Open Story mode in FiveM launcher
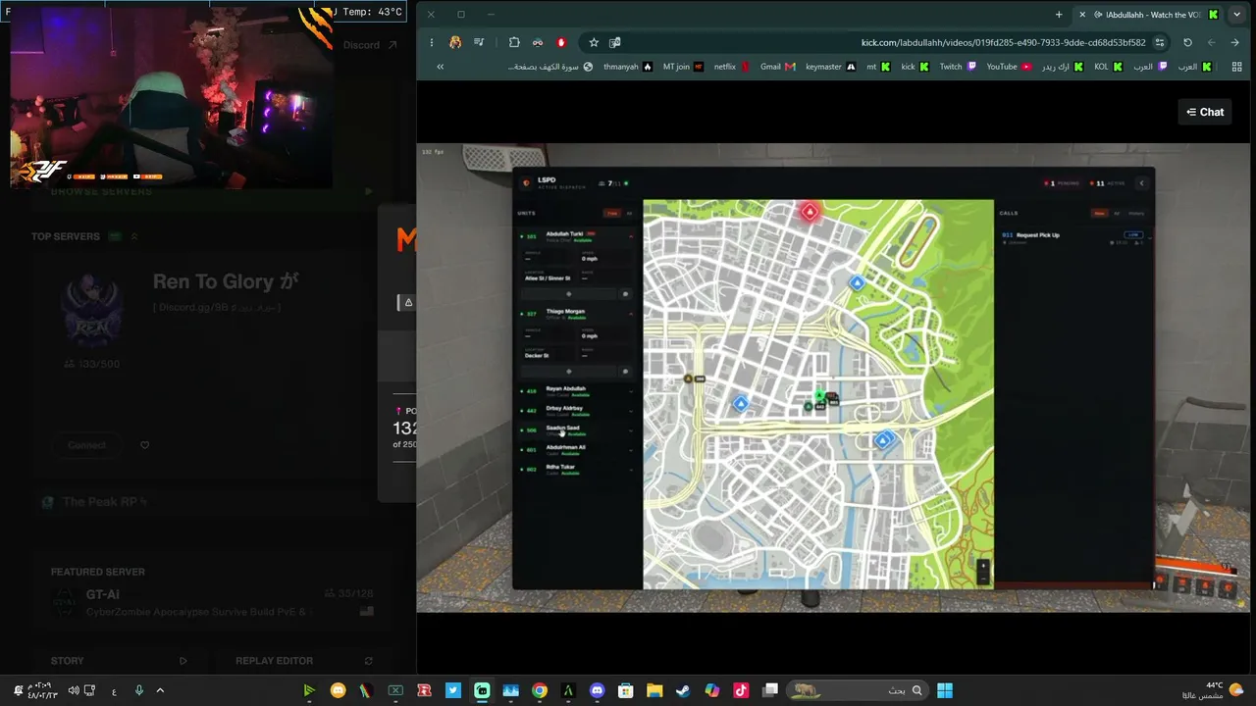The height and width of the screenshot is (706, 1256). [118, 661]
